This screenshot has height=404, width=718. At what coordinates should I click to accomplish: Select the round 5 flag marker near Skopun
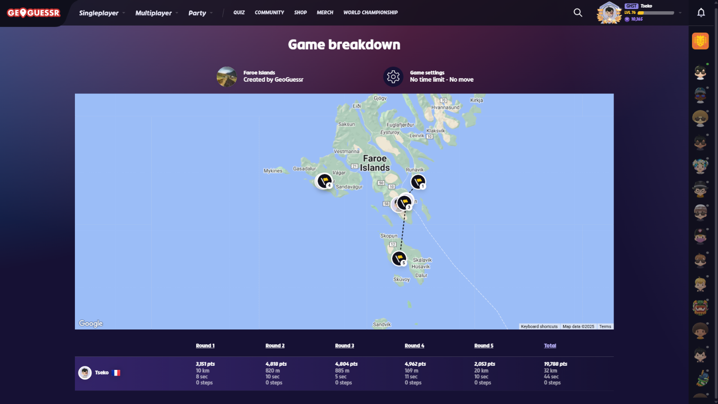click(399, 258)
